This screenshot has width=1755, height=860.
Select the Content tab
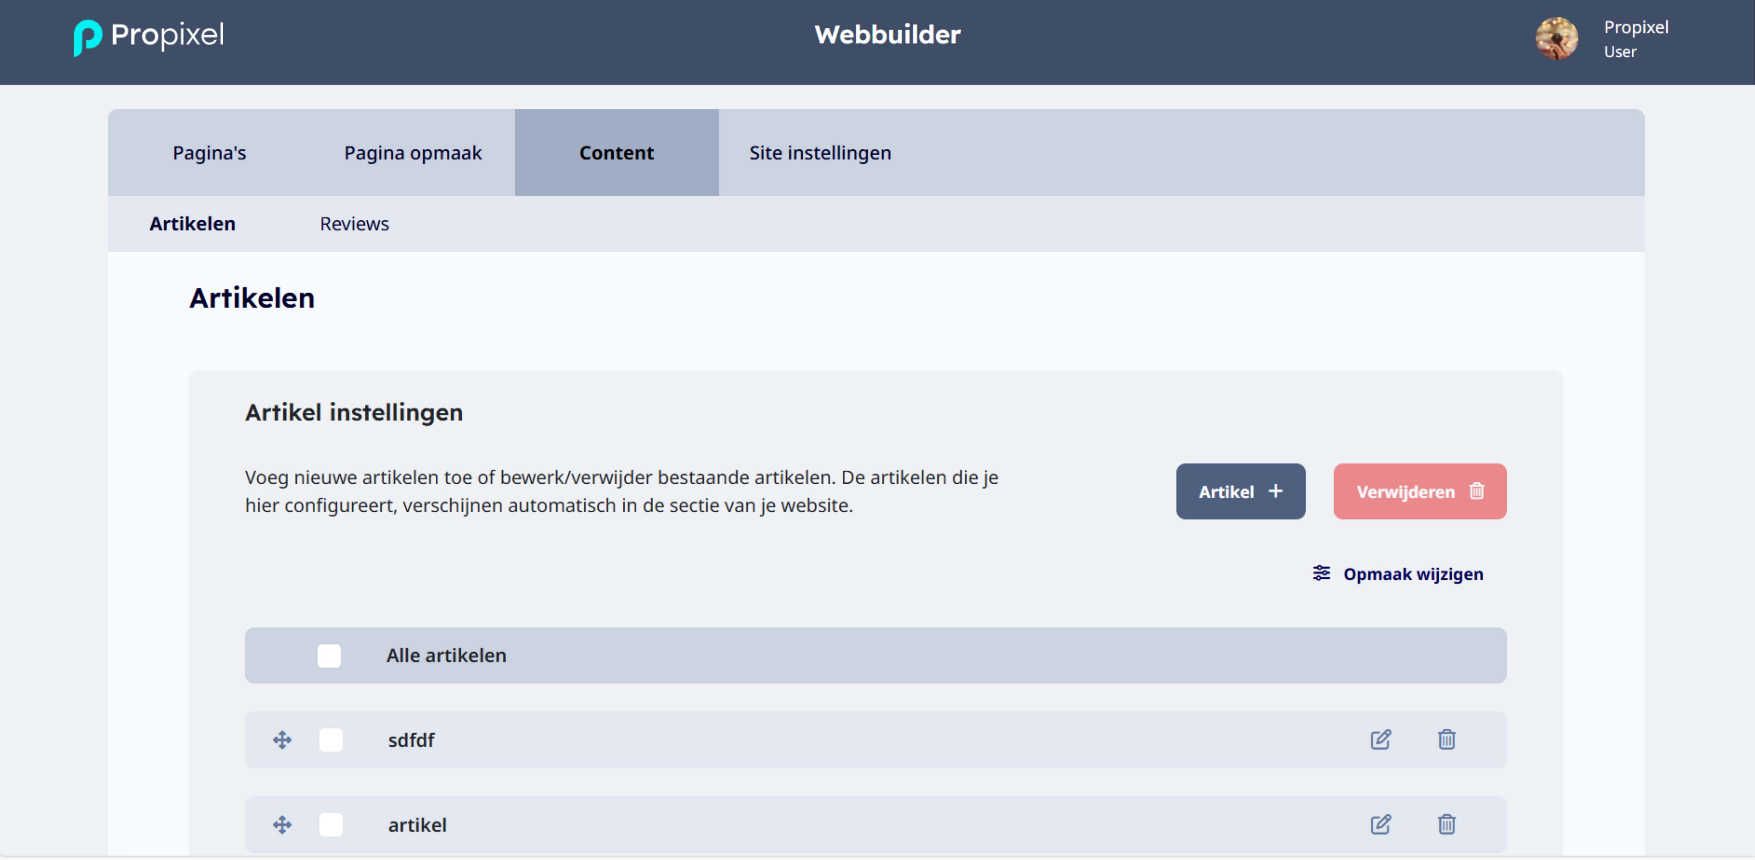(x=617, y=153)
